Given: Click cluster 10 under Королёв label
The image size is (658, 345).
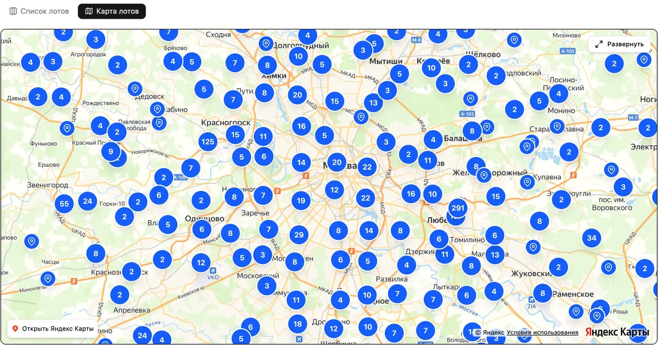Looking at the screenshot, I should coord(431,68).
